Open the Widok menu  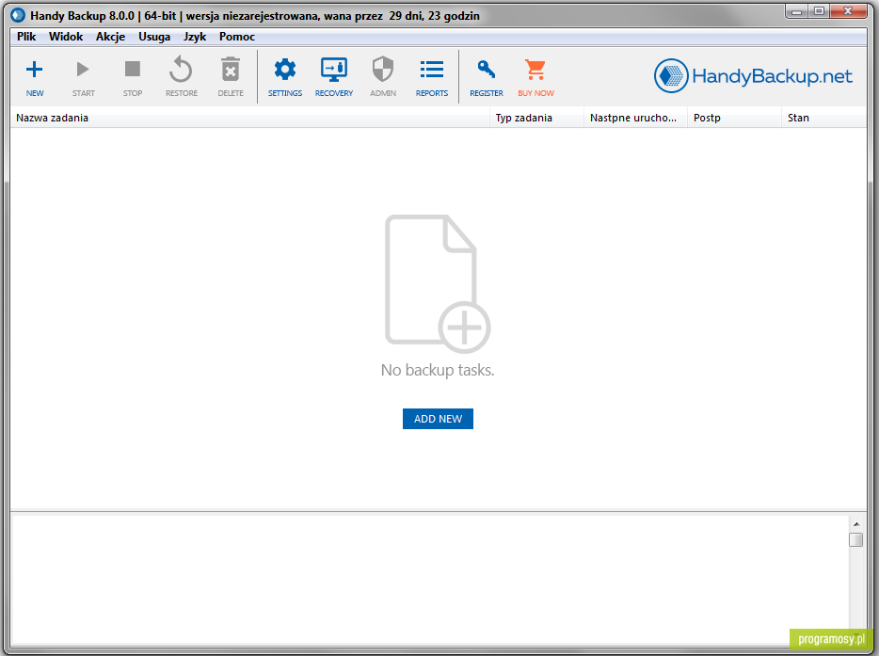(x=66, y=37)
